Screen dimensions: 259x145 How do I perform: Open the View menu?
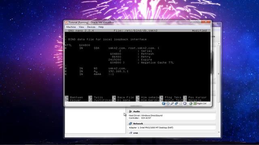81,27
